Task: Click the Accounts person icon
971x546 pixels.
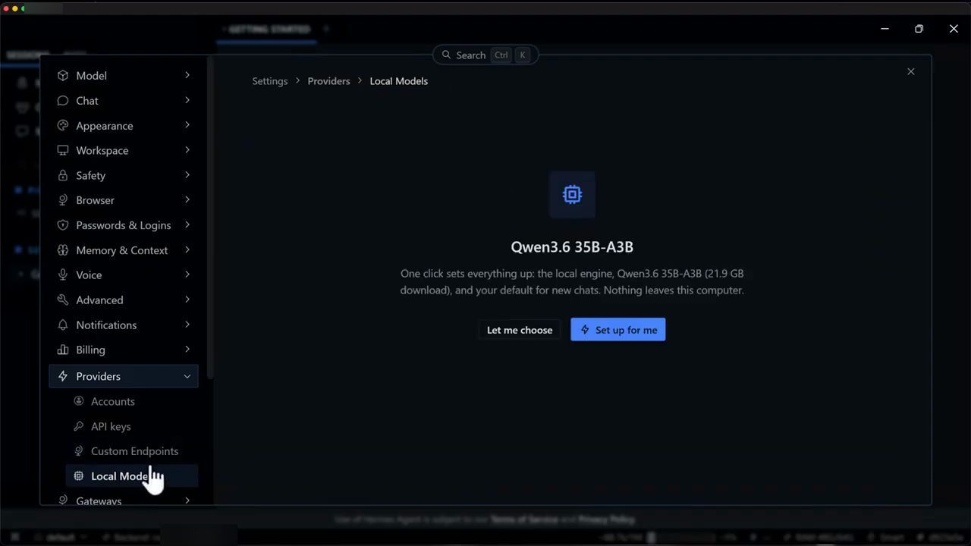Action: (x=78, y=401)
